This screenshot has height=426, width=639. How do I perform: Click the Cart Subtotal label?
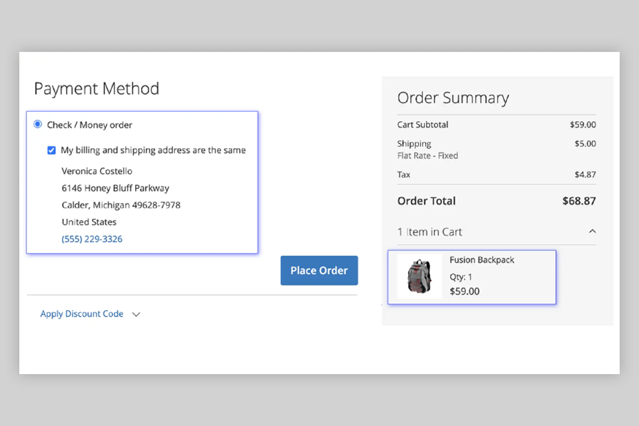click(423, 124)
